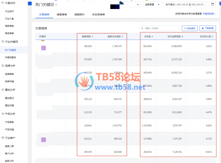Click the conversion rate 6.91%

point(209,152)
